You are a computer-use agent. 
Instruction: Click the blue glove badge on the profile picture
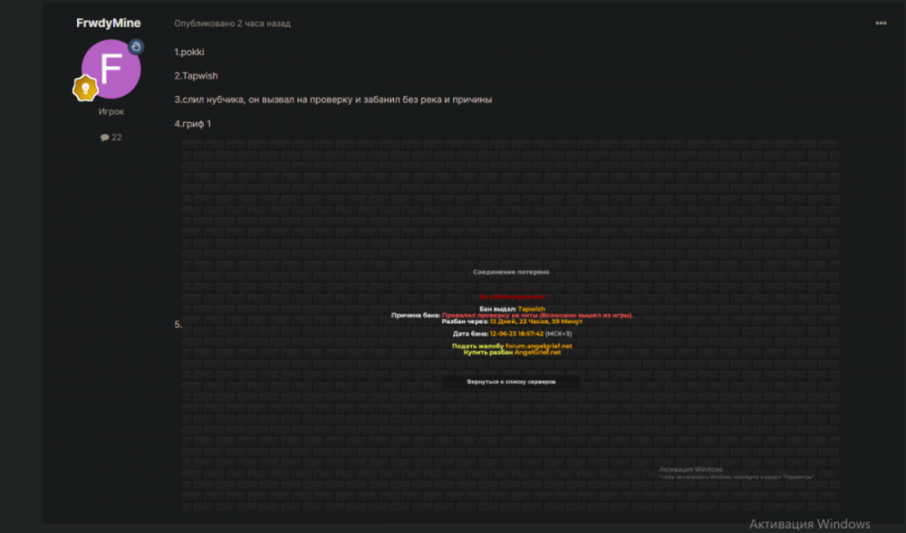click(x=136, y=45)
